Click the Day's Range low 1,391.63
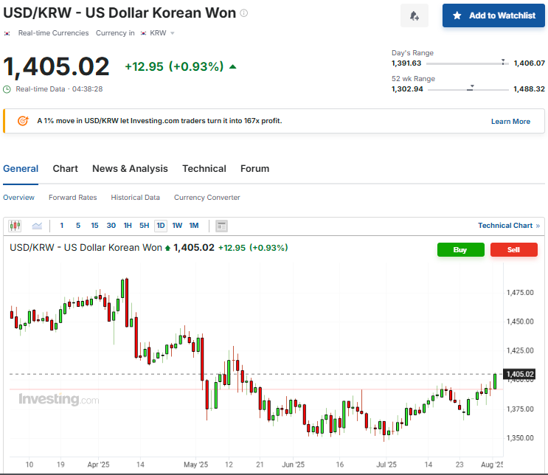Screen dimensions: 548x475 point(406,63)
